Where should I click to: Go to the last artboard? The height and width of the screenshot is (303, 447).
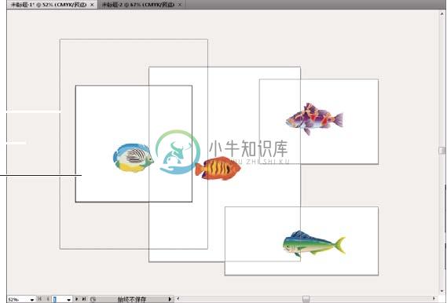coord(84,299)
